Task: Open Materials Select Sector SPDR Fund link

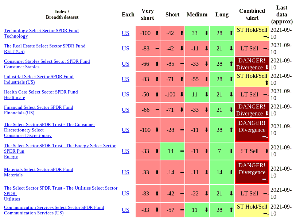Action: click(39, 169)
